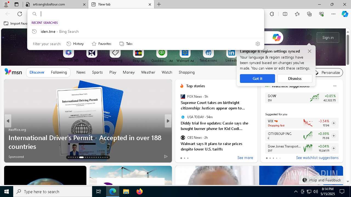Launch Copilot sidebar icon
Viewport: 351px width, 197px height.
pyautogui.click(x=345, y=14)
